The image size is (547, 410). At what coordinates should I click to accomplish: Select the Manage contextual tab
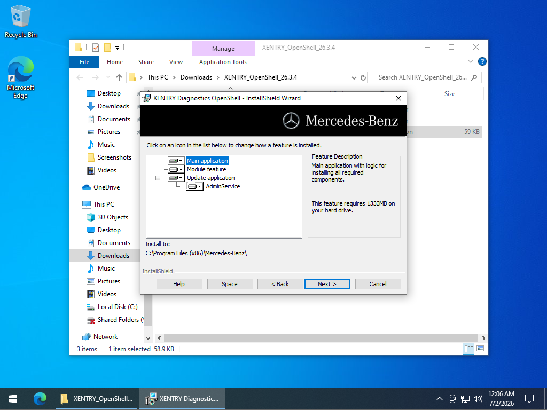pos(223,49)
